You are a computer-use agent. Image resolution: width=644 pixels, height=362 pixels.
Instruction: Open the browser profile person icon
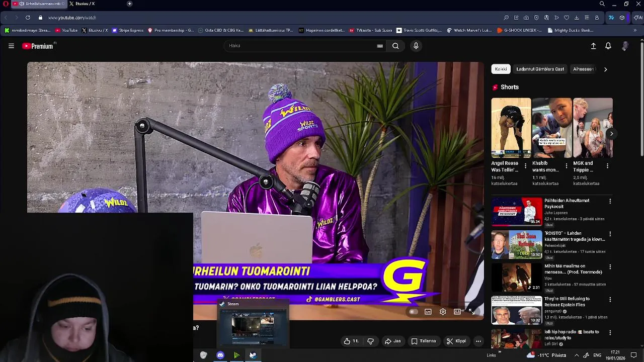tap(597, 18)
